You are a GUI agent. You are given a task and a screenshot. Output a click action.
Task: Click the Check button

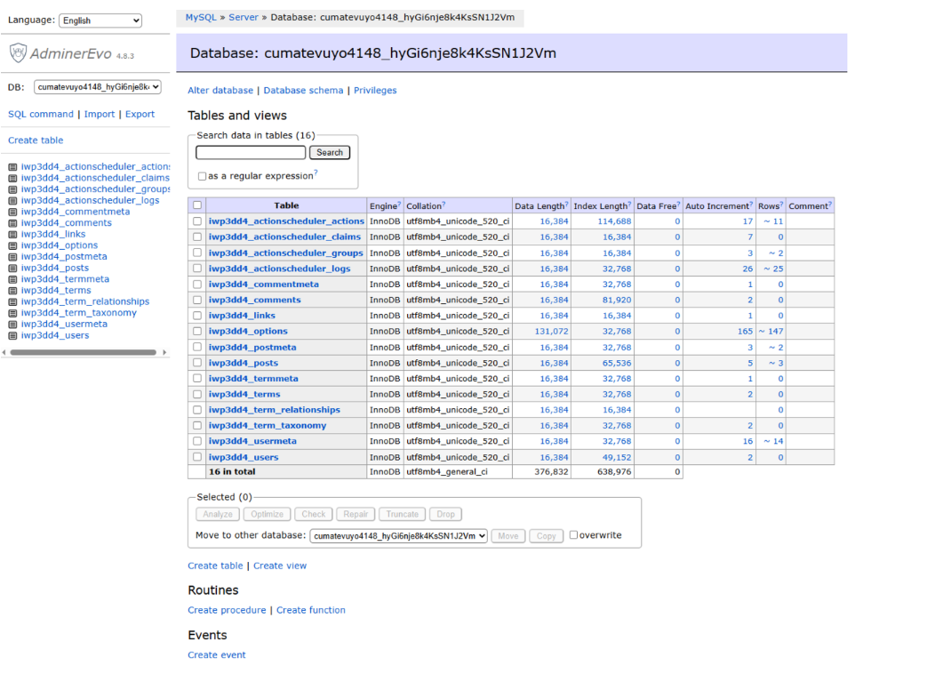314,514
